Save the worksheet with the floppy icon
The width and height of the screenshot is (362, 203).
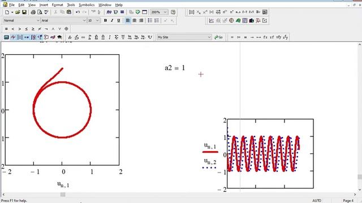coord(24,12)
